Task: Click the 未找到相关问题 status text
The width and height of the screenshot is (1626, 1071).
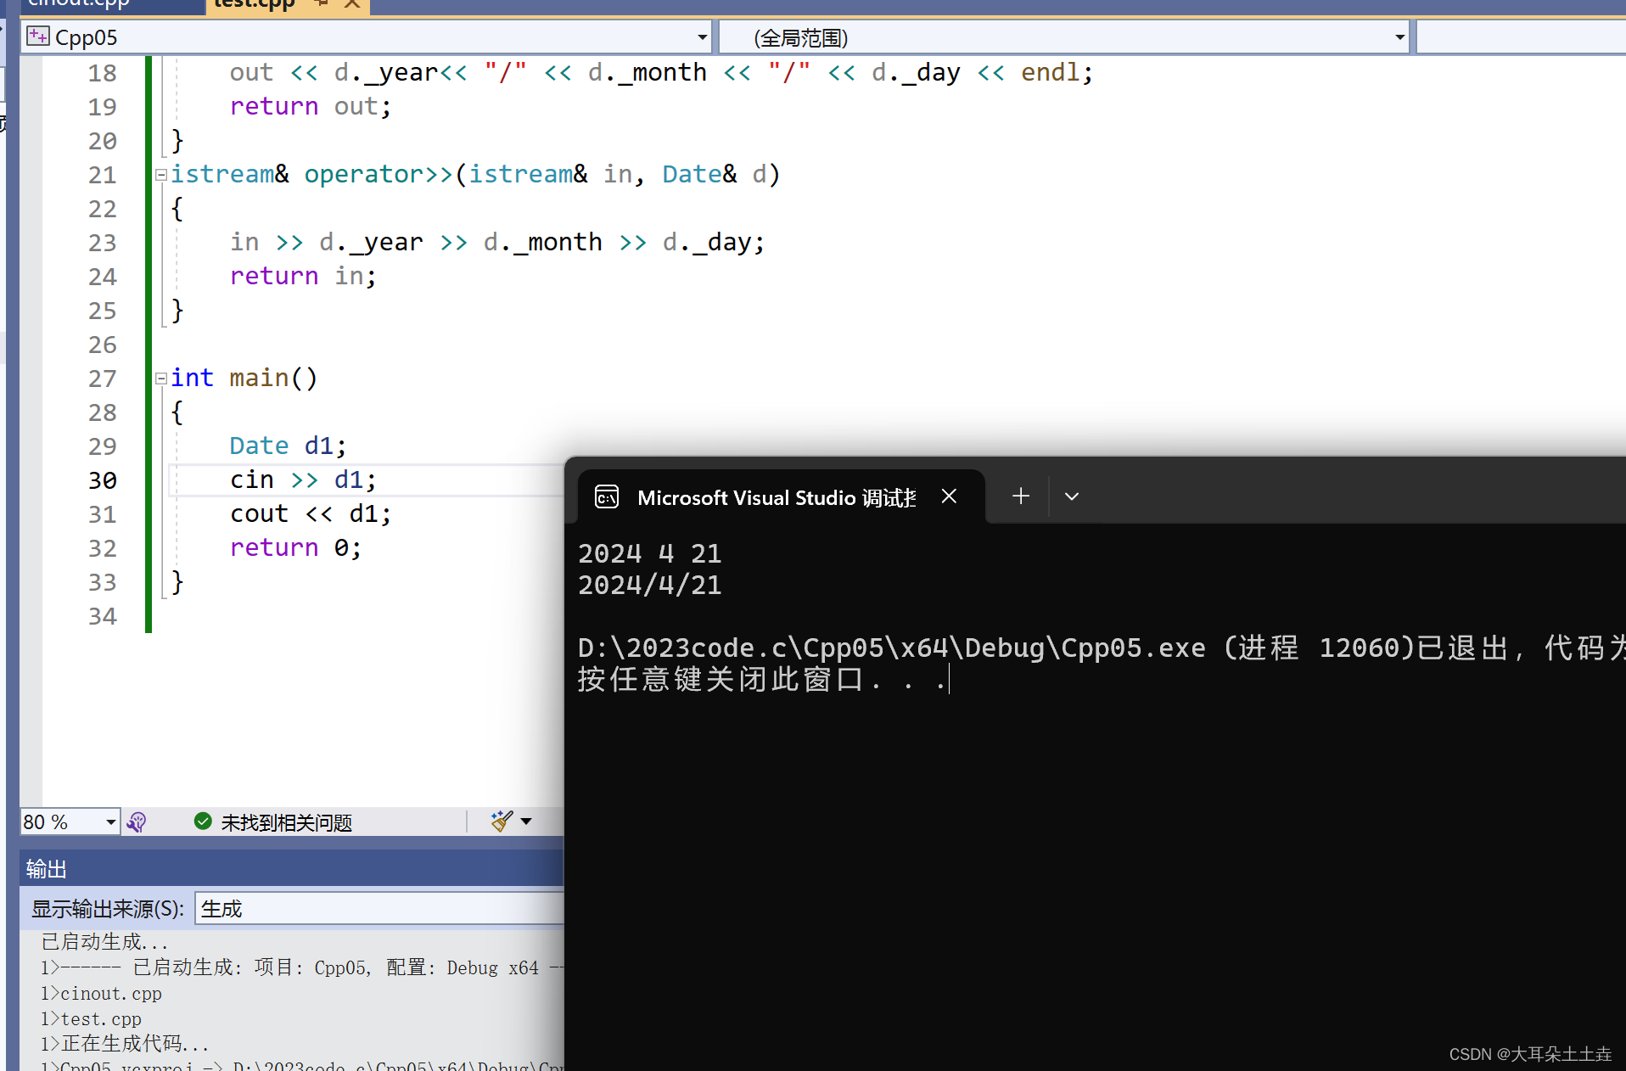Action: (x=286, y=822)
